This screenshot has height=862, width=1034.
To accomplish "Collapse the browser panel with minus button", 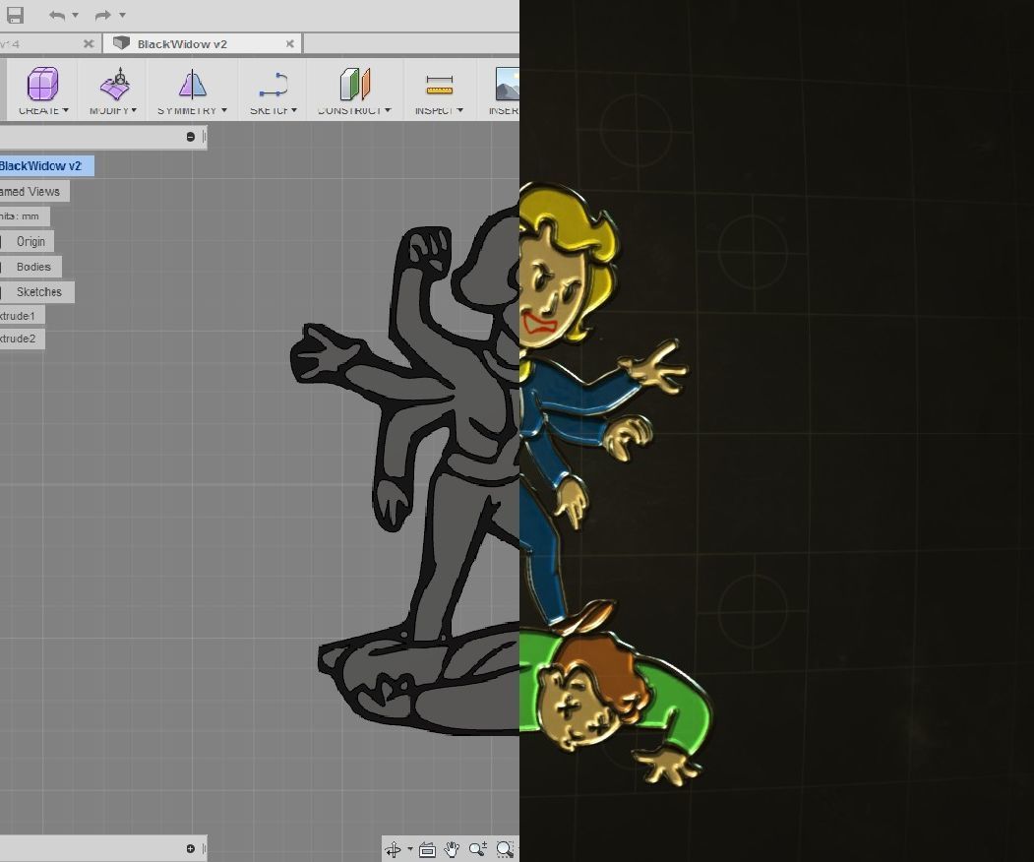I will click(189, 137).
